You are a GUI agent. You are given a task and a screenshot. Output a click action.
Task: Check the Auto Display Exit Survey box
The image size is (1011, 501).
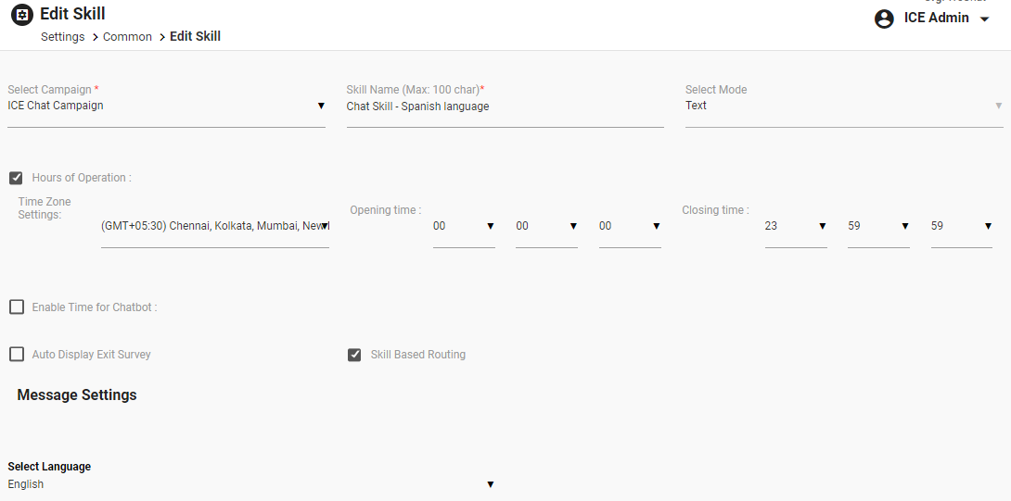point(16,355)
